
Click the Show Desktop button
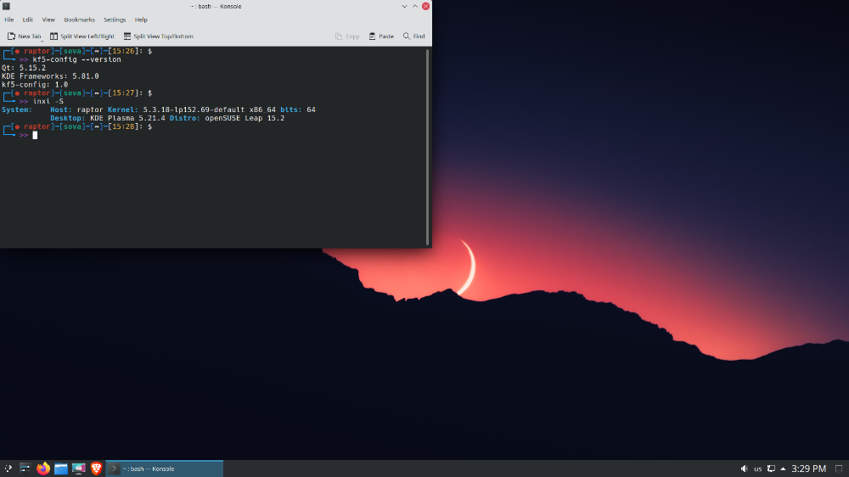[x=839, y=469]
